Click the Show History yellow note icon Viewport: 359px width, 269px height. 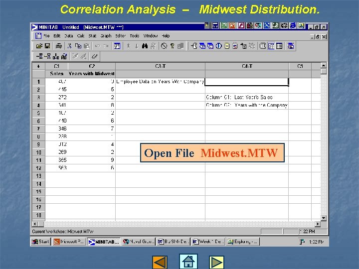227,46
